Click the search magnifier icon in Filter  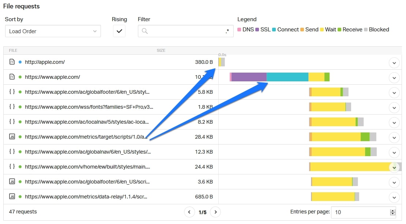tap(145, 31)
